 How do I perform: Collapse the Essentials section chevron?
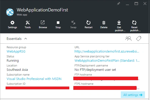tap(26, 39)
